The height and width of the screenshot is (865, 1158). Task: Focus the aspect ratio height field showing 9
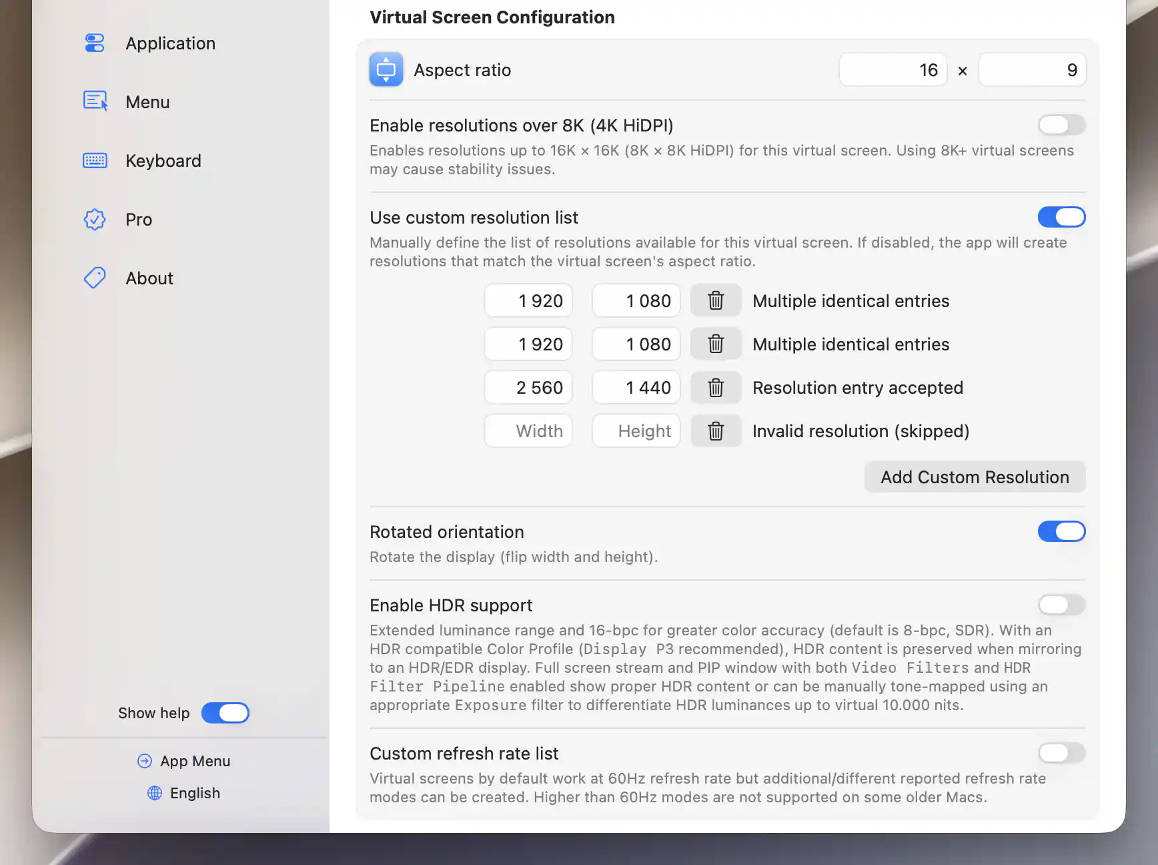(x=1032, y=69)
